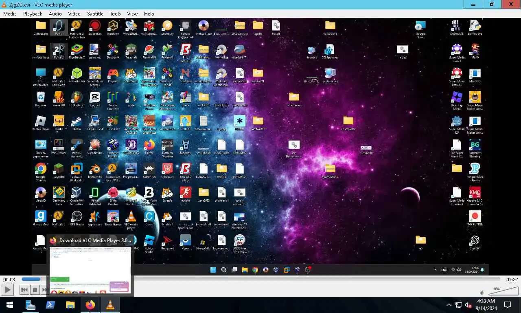Open the clock showing 4:33 AM
The height and width of the screenshot is (313, 521).
click(x=485, y=305)
